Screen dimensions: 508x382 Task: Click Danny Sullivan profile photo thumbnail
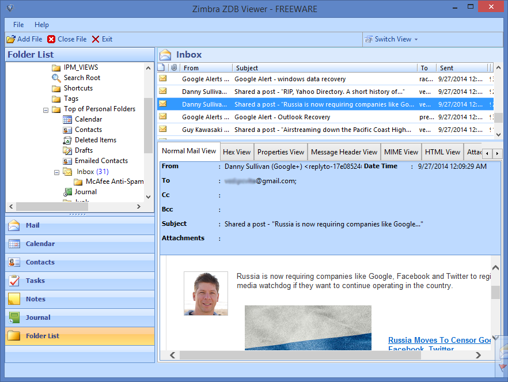point(206,293)
